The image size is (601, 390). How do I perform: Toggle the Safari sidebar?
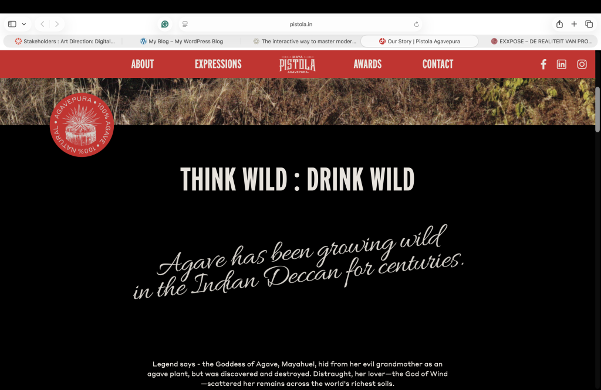(12, 24)
